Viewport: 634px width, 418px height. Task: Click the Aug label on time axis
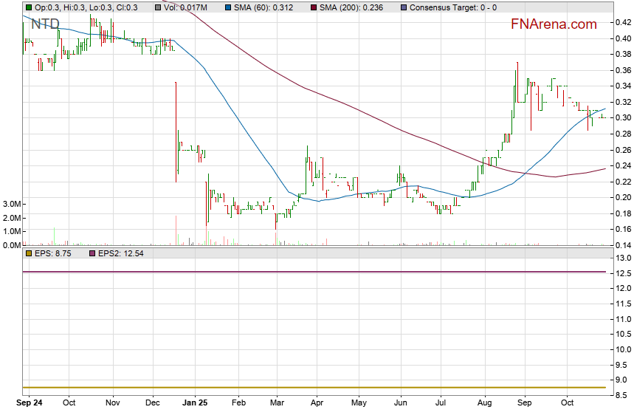click(484, 403)
